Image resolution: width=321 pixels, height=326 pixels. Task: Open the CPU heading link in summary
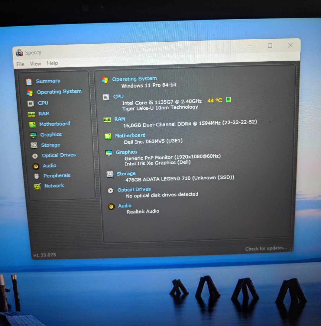(x=118, y=97)
